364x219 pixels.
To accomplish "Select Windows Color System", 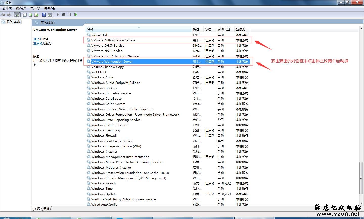I will pyautogui.click(x=108, y=104).
